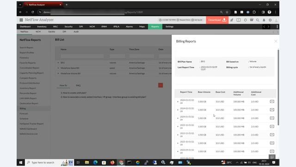The height and width of the screenshot is (167, 296).
Task: Open Capacity Planning Report in the sidebar
Action: (31, 73)
